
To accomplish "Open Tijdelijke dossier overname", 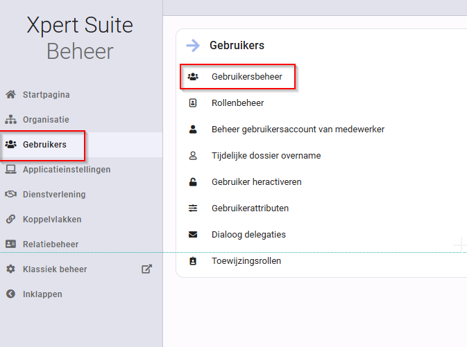I will coord(266,156).
